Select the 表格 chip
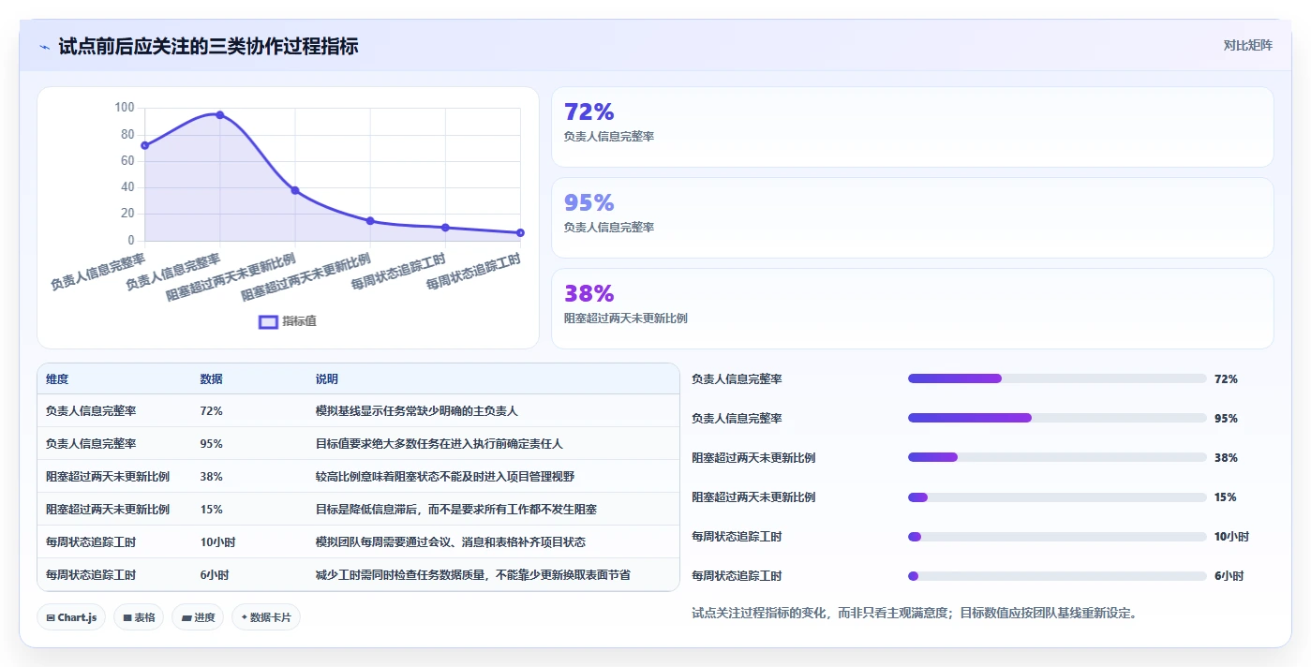Image resolution: width=1311 pixels, height=667 pixels. pos(139,617)
